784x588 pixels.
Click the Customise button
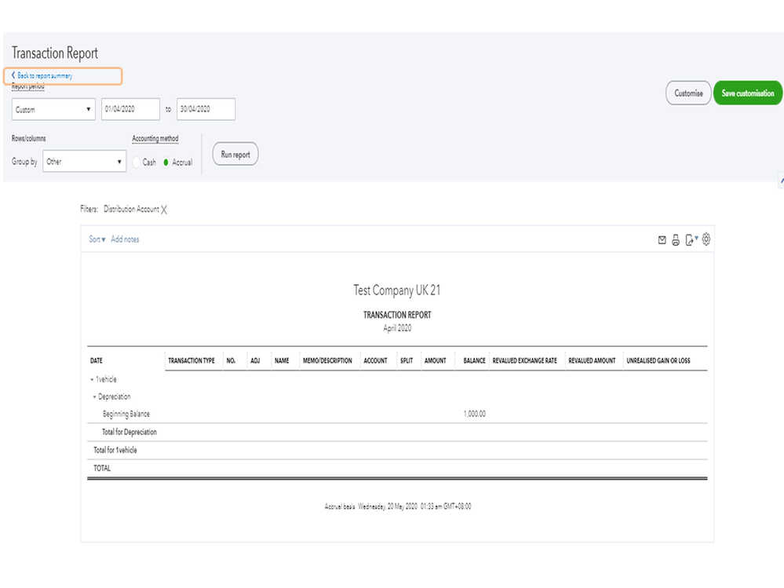pyautogui.click(x=688, y=93)
